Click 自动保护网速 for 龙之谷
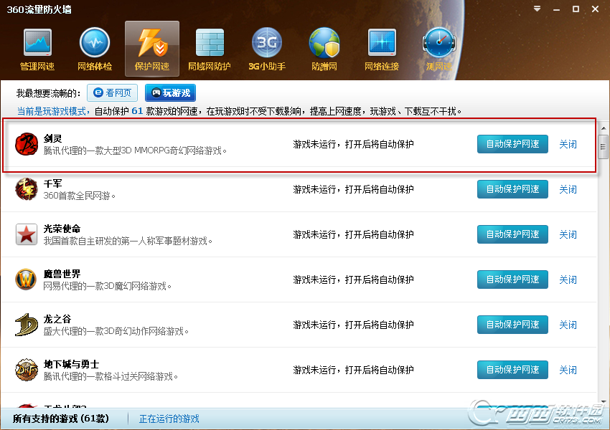Viewport: 610px width, 430px height. pos(512,325)
